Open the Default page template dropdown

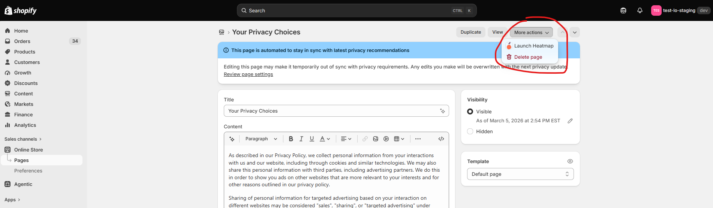(520, 174)
